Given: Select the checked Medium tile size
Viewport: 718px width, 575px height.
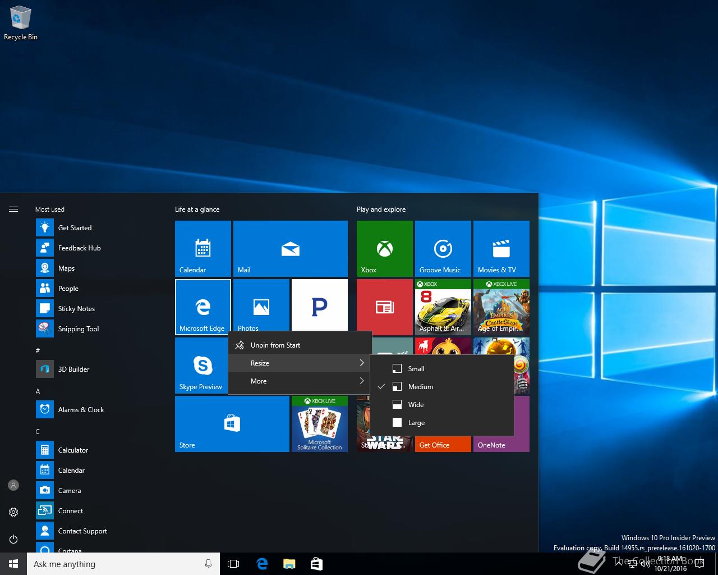Looking at the screenshot, I should 442,387.
